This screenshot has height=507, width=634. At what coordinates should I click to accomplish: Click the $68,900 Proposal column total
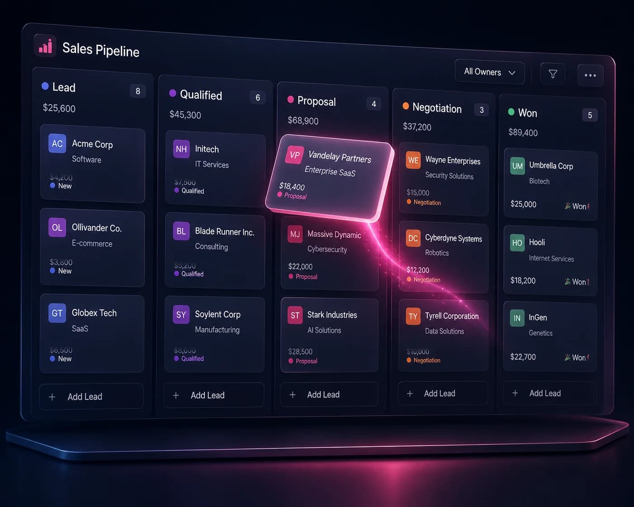(303, 121)
